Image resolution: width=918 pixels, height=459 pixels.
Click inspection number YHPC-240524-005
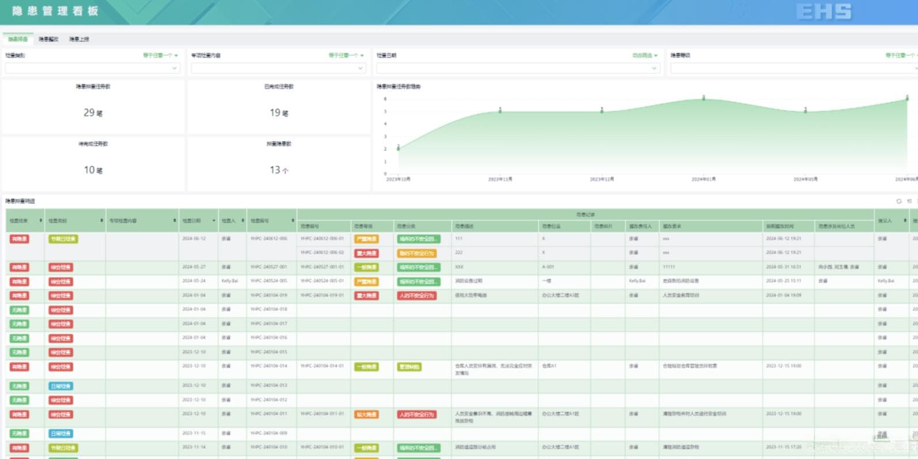[268, 281]
